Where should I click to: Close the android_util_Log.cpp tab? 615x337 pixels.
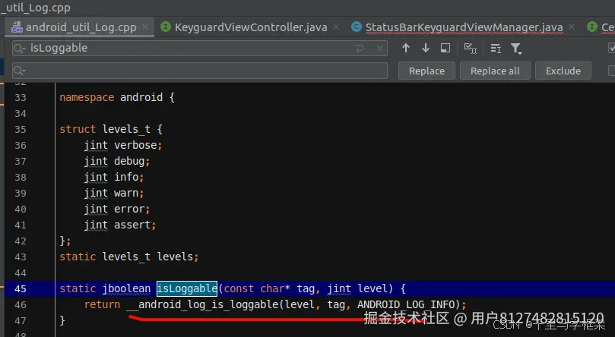coord(145,27)
